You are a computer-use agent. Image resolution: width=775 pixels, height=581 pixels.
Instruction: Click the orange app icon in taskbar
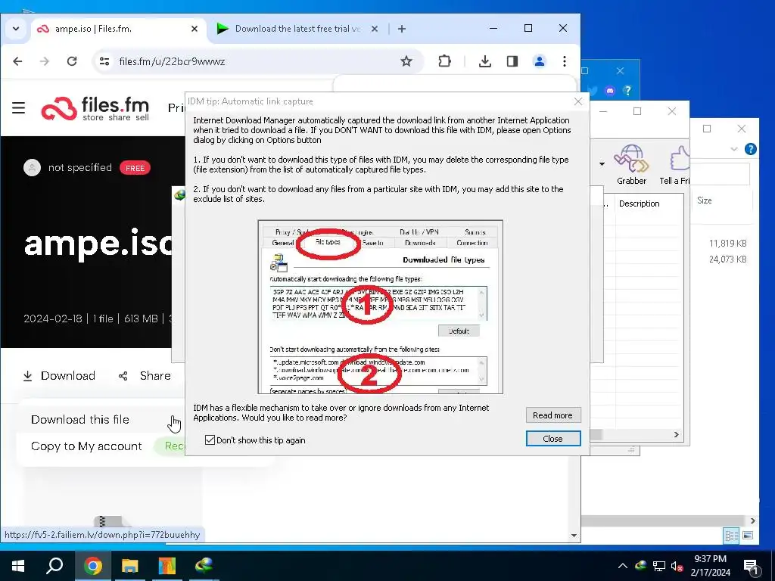[x=167, y=566]
